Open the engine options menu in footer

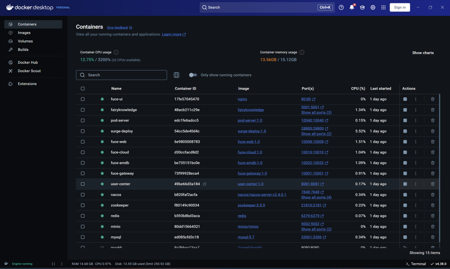tap(62, 264)
